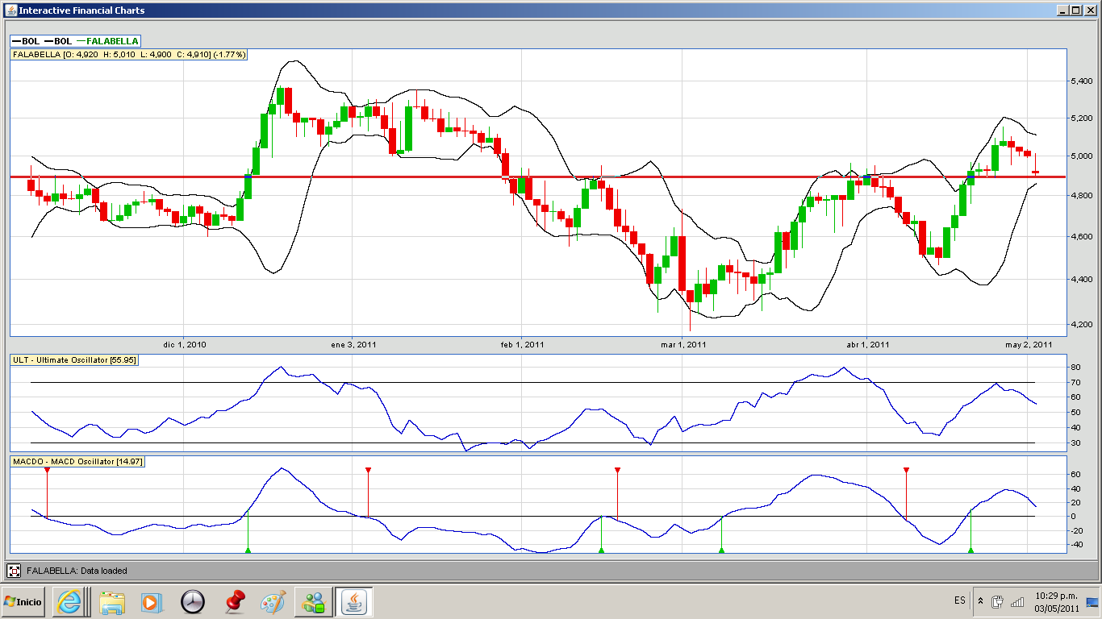Click the FALABELLA OHLC price label
This screenshot has width=1102, height=619.
point(128,55)
